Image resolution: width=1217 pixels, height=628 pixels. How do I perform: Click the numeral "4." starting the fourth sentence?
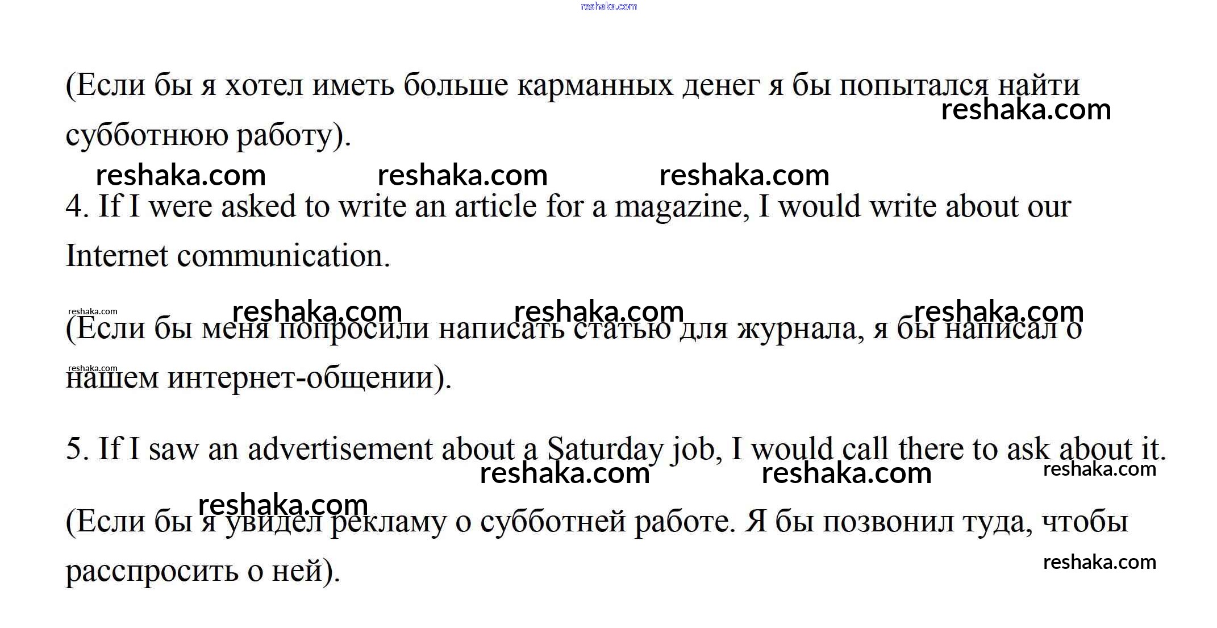pyautogui.click(x=77, y=206)
